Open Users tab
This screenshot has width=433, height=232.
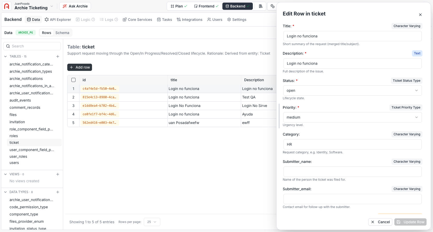[x=215, y=20]
